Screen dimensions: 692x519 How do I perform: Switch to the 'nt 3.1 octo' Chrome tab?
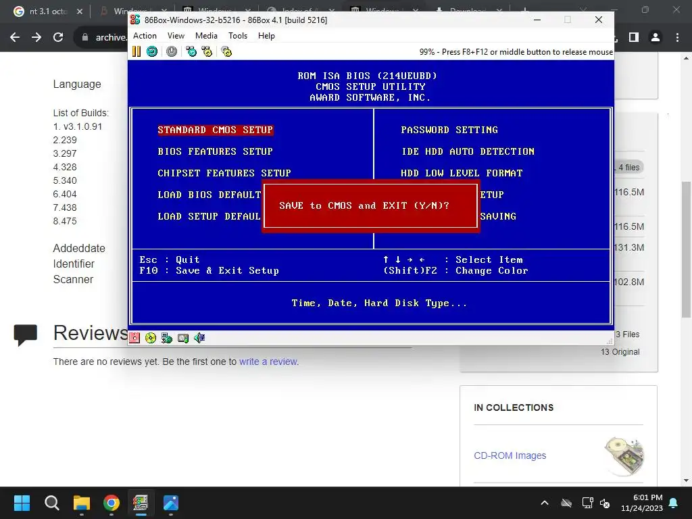pos(47,11)
